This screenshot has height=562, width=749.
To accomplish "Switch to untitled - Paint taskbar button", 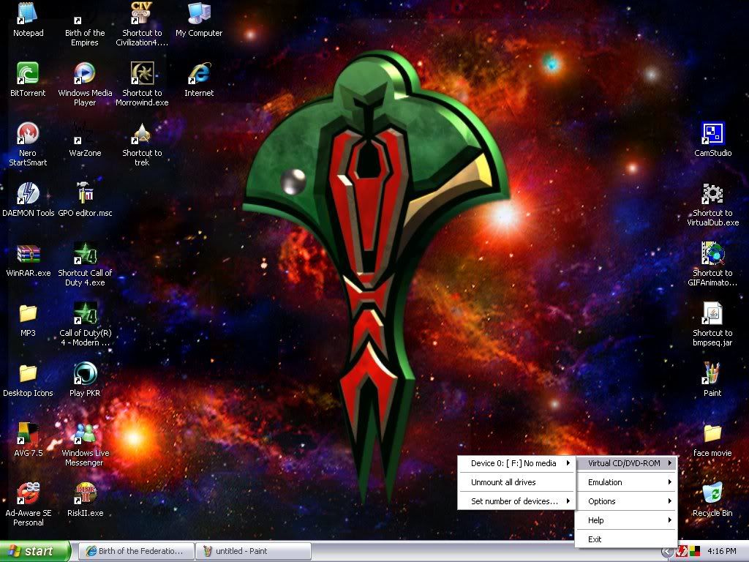I will [253, 551].
